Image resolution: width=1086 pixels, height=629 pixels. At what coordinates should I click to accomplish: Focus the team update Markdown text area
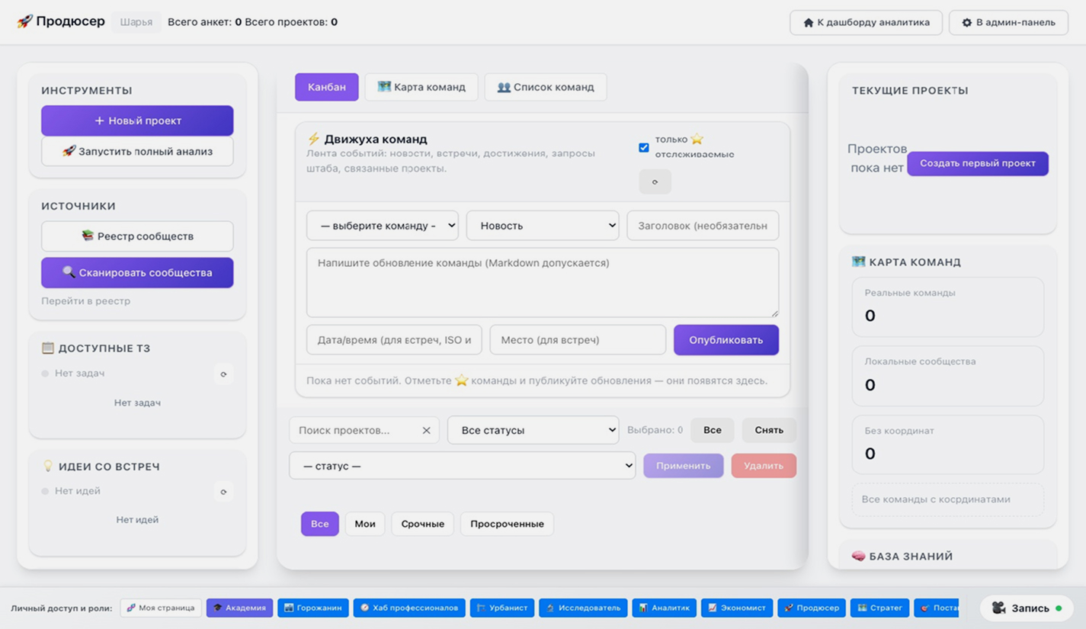pyautogui.click(x=542, y=282)
